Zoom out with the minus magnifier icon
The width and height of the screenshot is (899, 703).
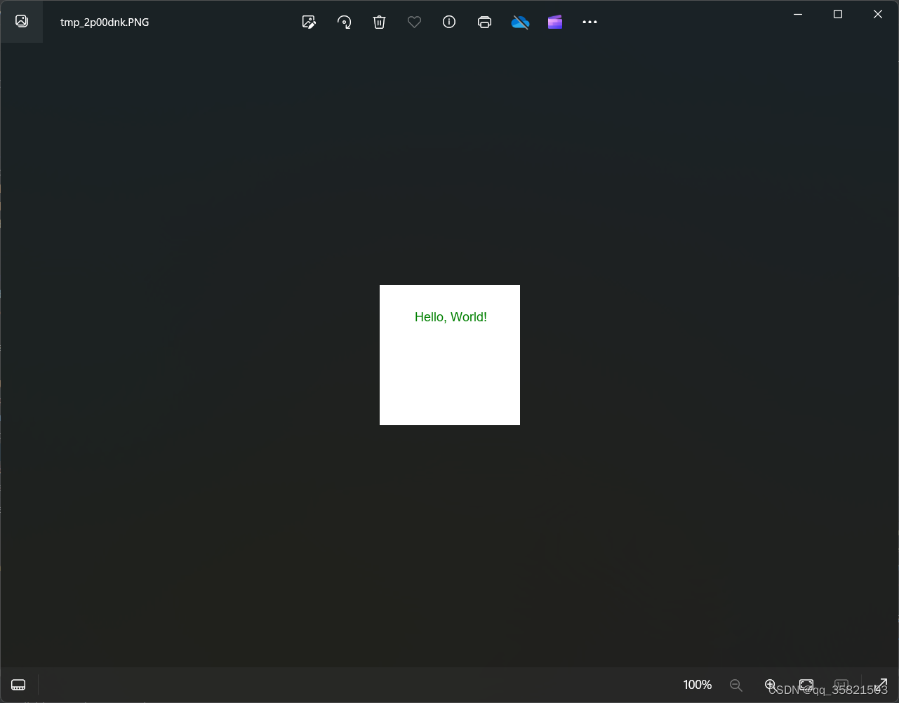point(735,685)
